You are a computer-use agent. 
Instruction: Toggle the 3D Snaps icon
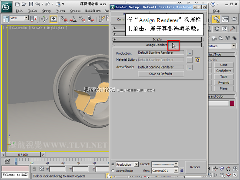click(64, 19)
